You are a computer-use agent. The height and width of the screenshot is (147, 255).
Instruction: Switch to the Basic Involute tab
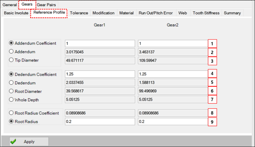16,13
